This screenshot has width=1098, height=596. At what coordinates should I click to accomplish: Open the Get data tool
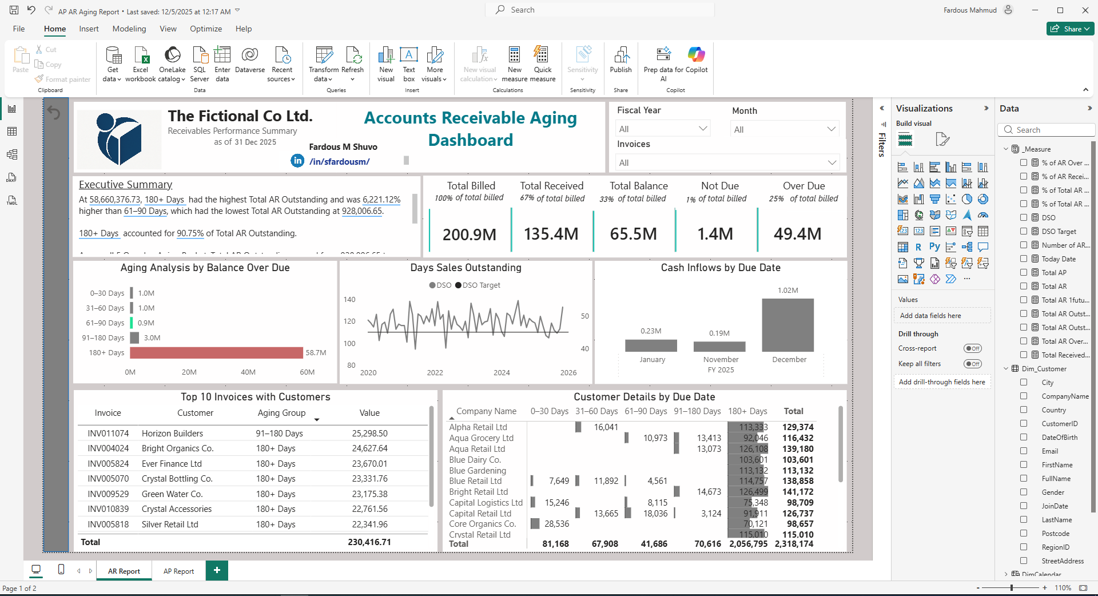coord(113,64)
